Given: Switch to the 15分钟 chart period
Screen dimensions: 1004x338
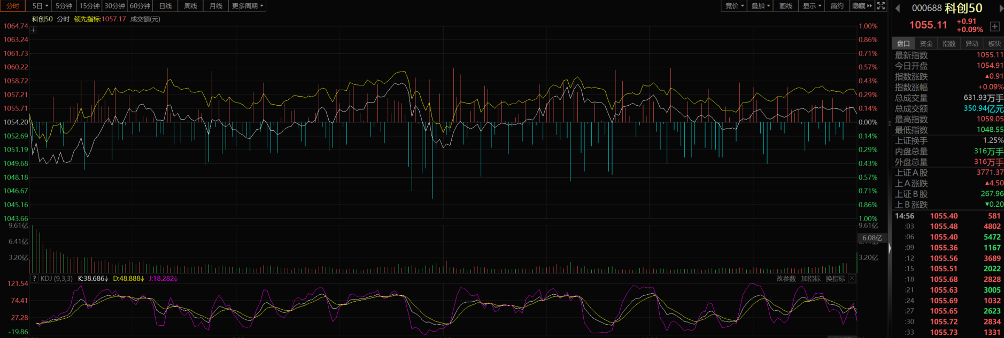Looking at the screenshot, I should click(89, 6).
